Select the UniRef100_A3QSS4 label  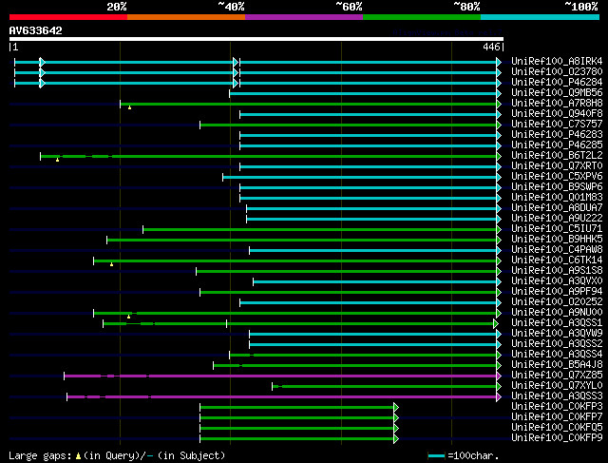[x=557, y=355]
